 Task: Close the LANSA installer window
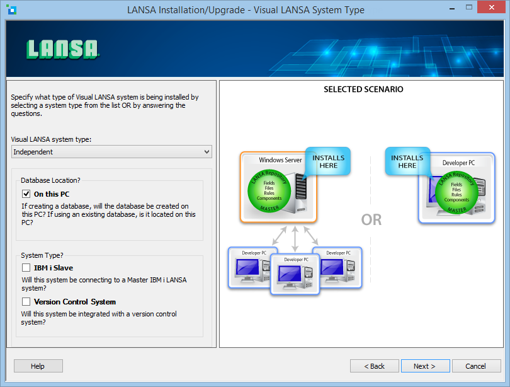point(492,7)
